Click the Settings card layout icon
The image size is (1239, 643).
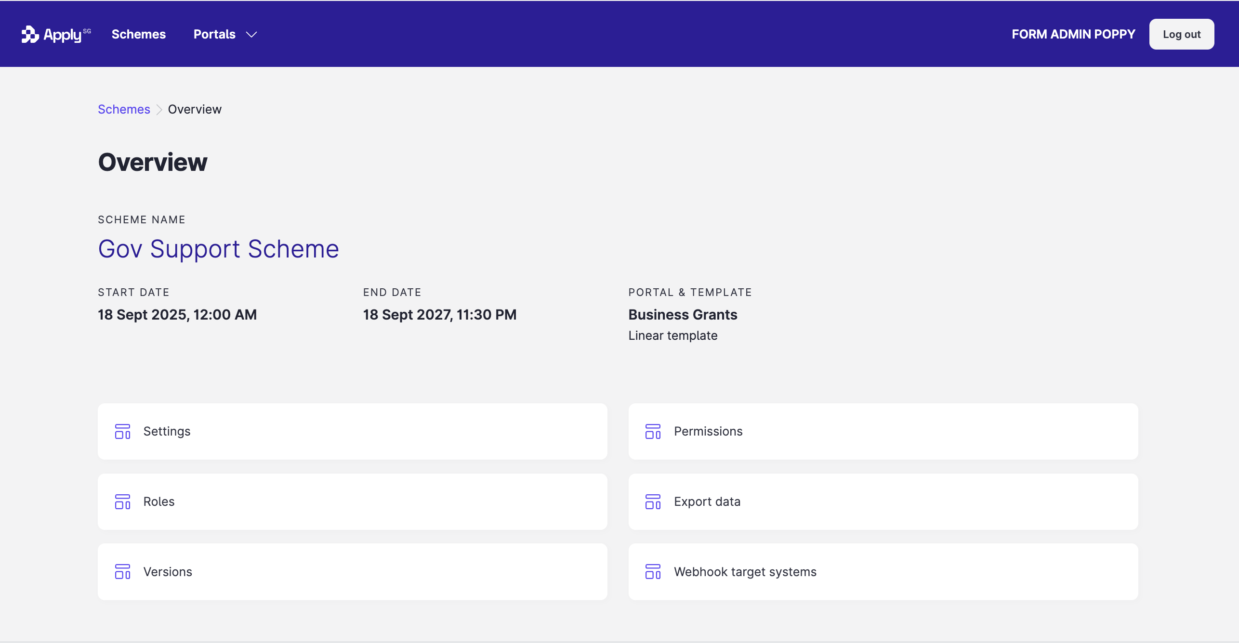tap(122, 431)
